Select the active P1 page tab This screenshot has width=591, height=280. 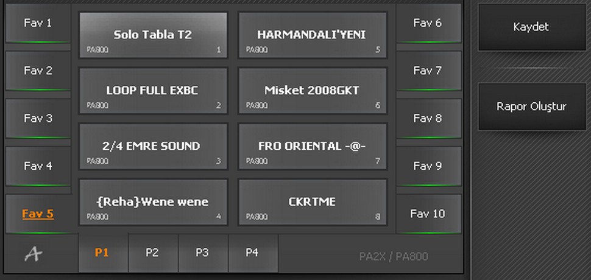click(x=103, y=253)
